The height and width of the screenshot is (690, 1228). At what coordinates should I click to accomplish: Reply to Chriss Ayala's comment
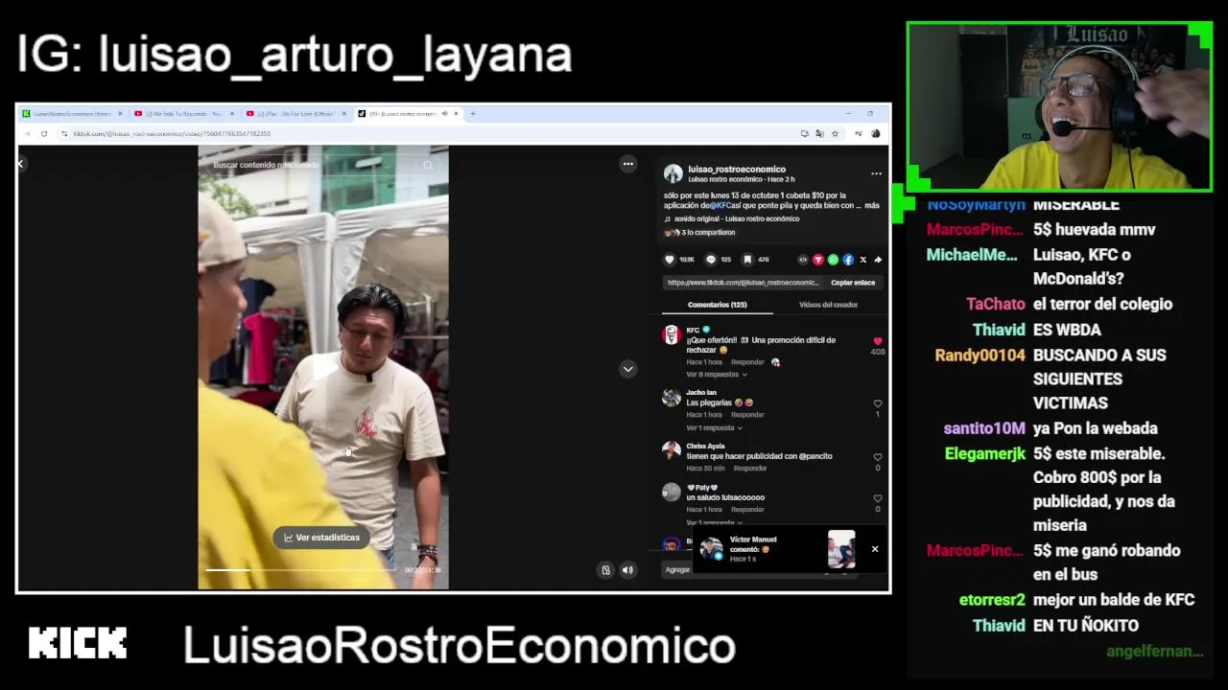[x=750, y=469]
